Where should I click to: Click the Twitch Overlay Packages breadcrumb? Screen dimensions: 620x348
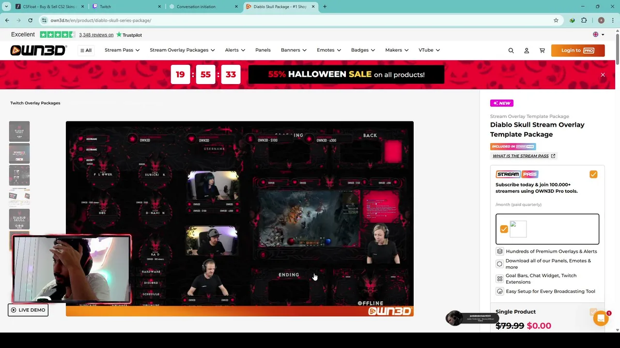pos(35,103)
